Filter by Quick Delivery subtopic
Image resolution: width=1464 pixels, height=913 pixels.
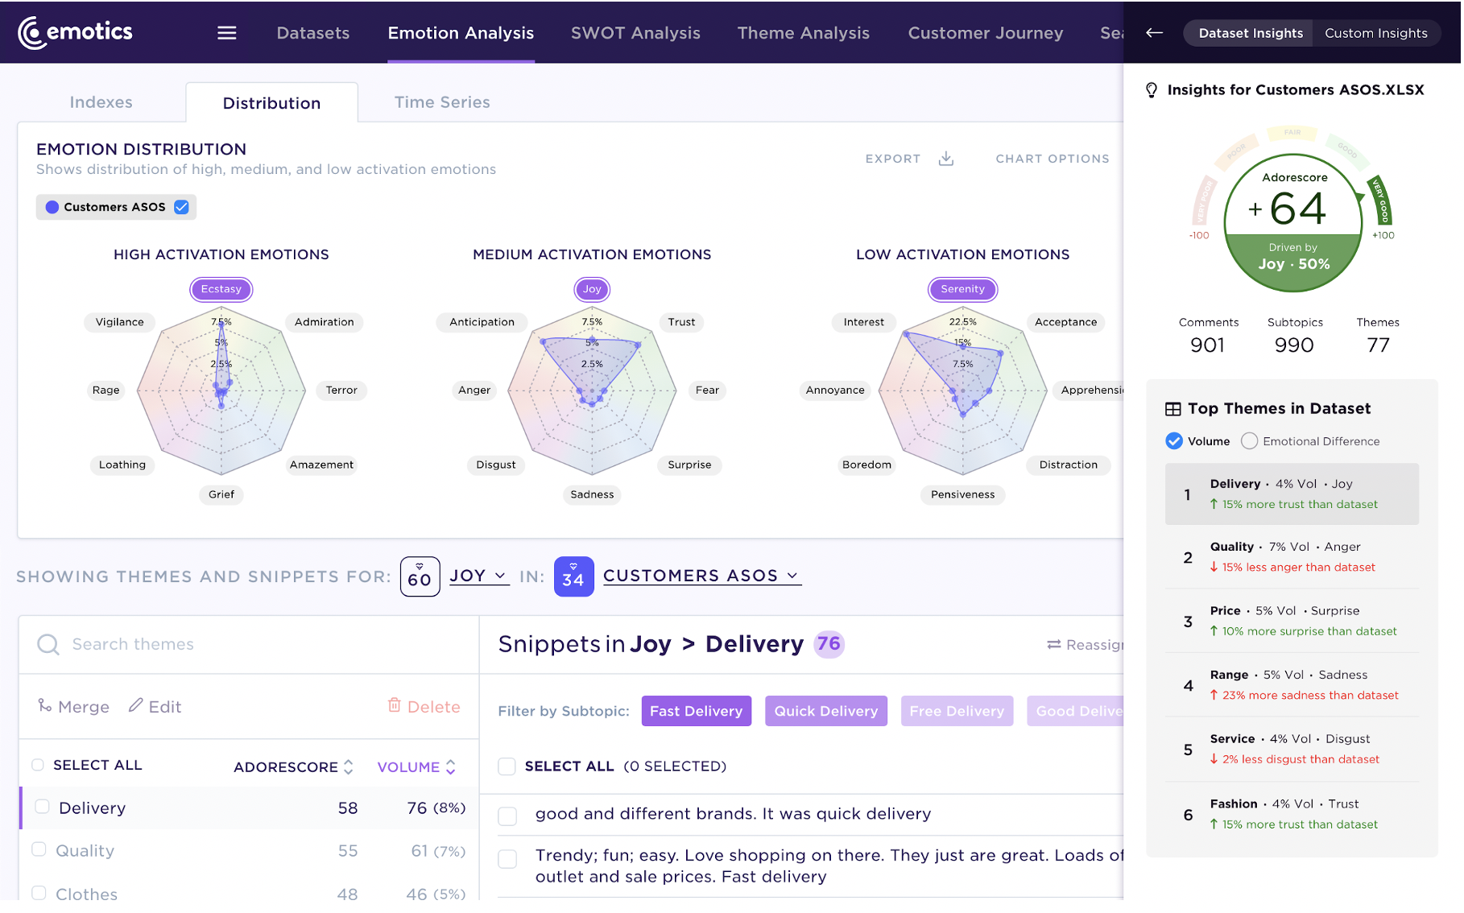tap(826, 711)
